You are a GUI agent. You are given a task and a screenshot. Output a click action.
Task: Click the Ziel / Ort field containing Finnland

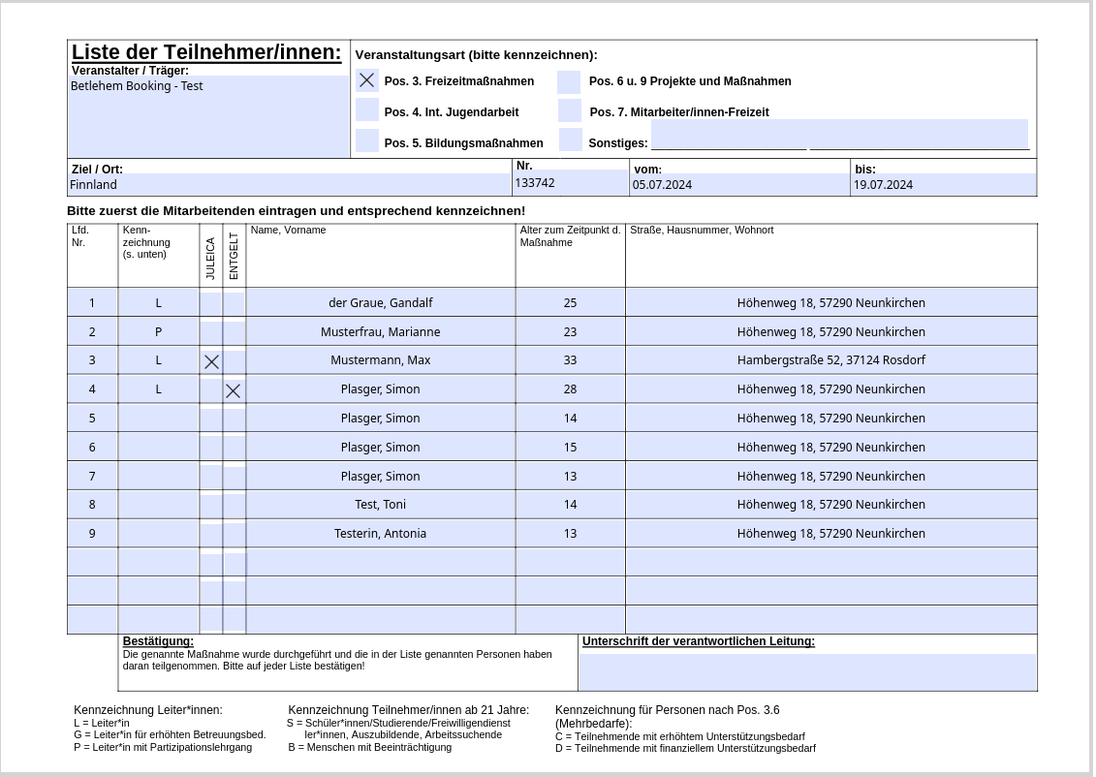289,184
